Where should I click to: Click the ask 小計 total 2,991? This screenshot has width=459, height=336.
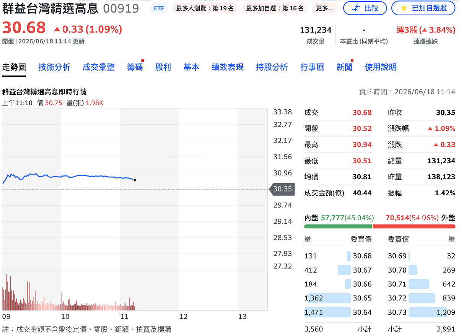pyautogui.click(x=446, y=329)
